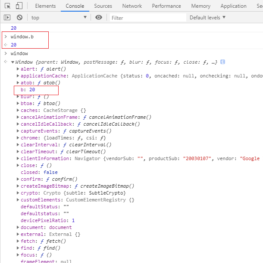
Task: Expand the cancelIdleCallback entry
Action: pos(18,124)
